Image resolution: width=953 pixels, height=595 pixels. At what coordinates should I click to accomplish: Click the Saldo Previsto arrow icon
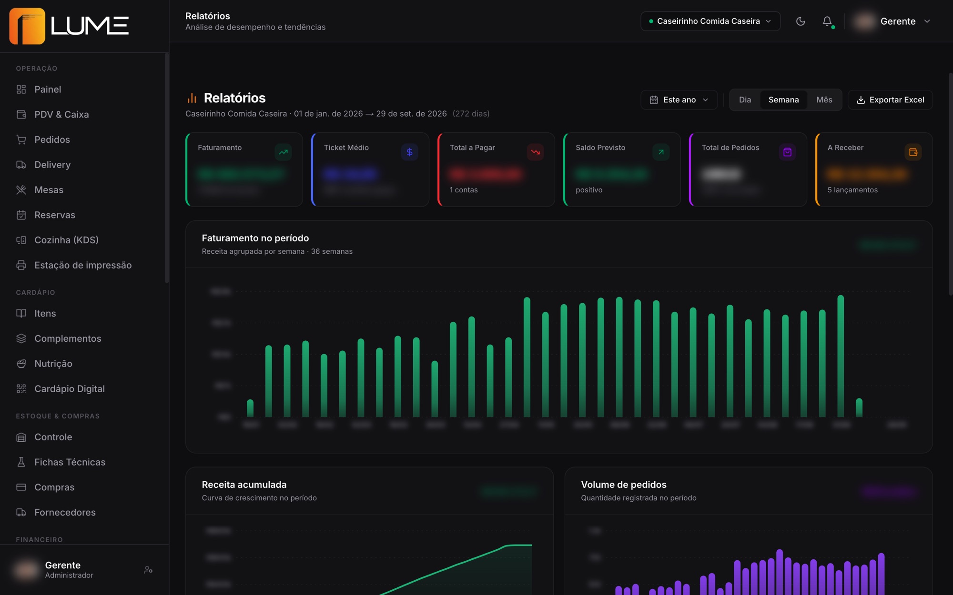click(661, 152)
